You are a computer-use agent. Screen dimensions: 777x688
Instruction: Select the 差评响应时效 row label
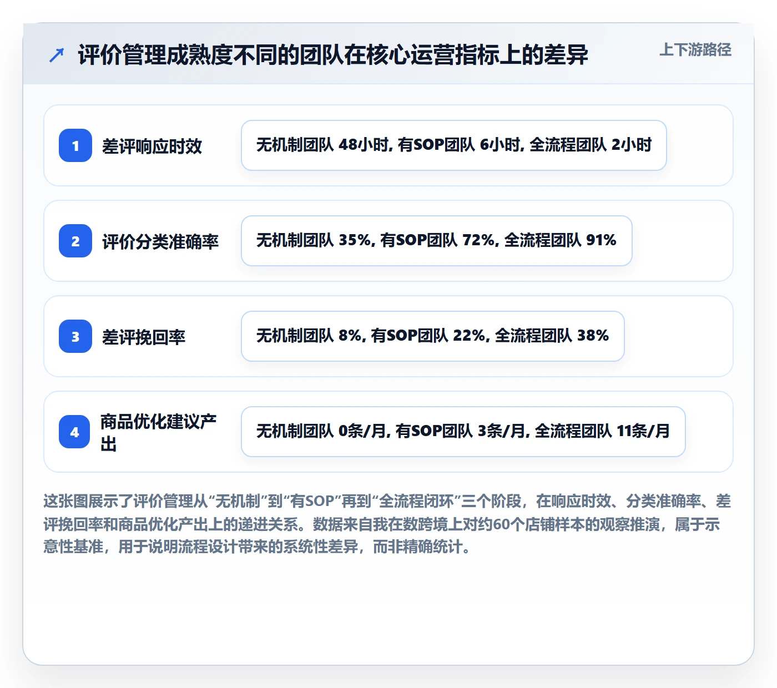[152, 146]
